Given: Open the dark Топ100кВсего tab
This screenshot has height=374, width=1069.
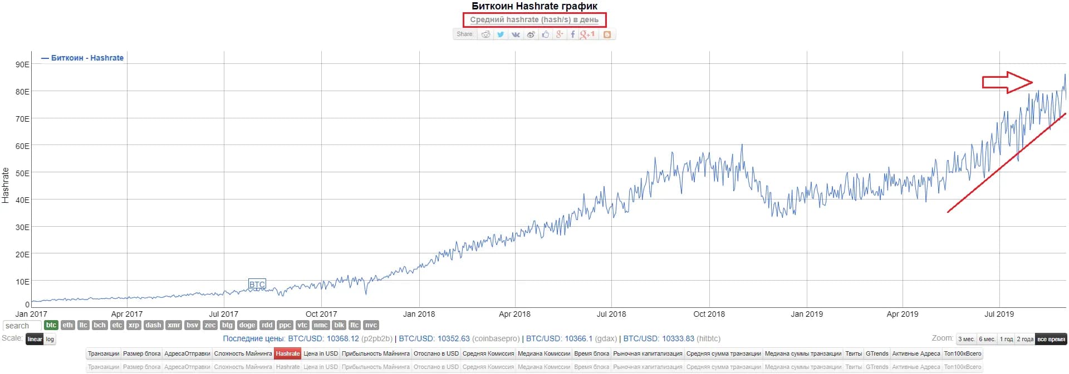Looking at the screenshot, I should pyautogui.click(x=963, y=353).
